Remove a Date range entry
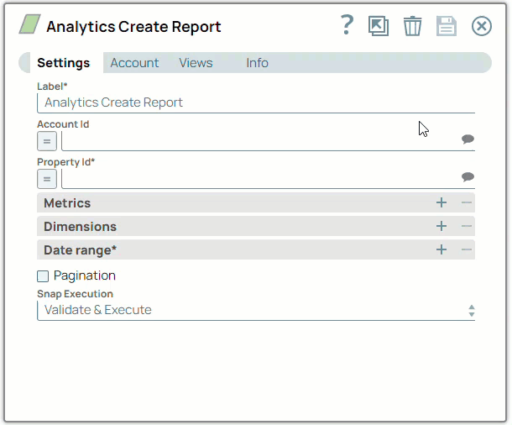 (x=467, y=250)
